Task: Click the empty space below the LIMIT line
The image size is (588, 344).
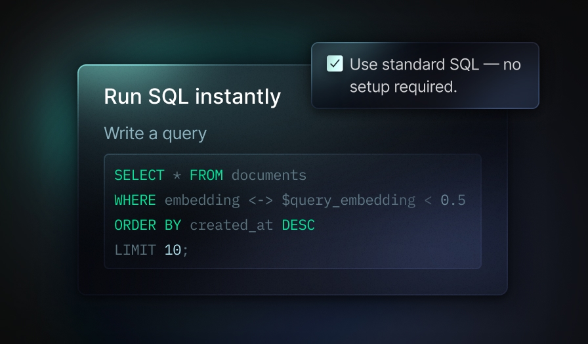Action: (x=292, y=263)
